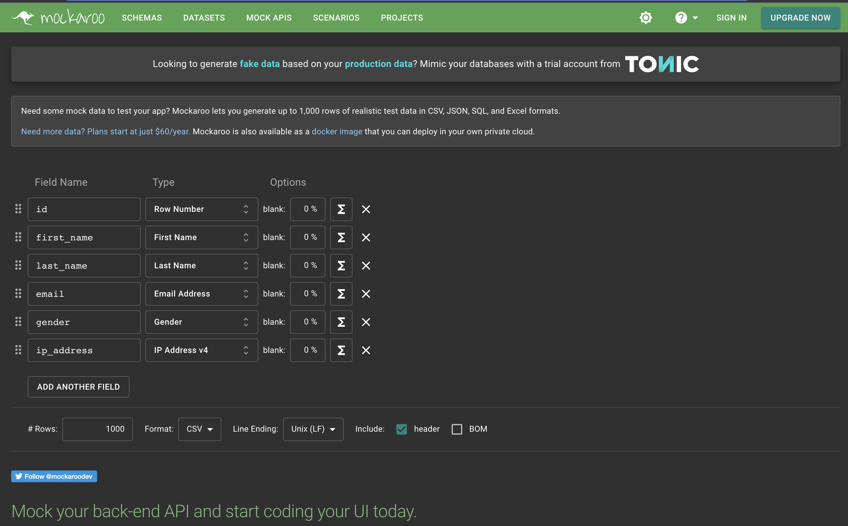Uncheck the header include checkbox
Screen dimensions: 848x526
(401, 429)
